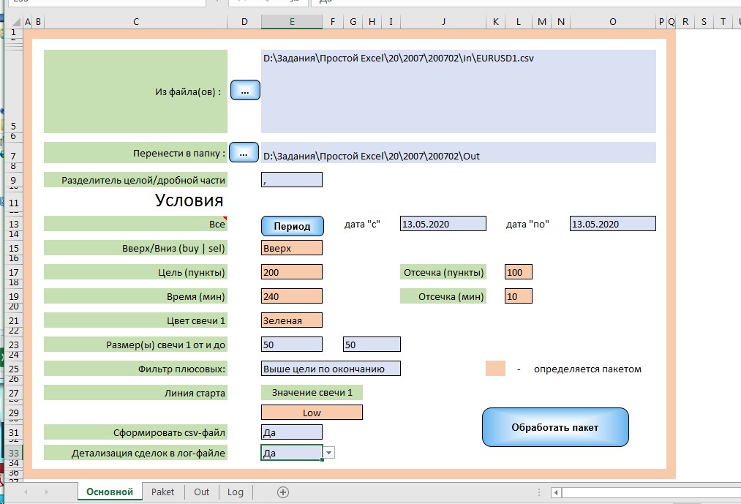741x504 pixels.
Task: Click the Разделитель целой/дробной части label
Action: click(135, 180)
